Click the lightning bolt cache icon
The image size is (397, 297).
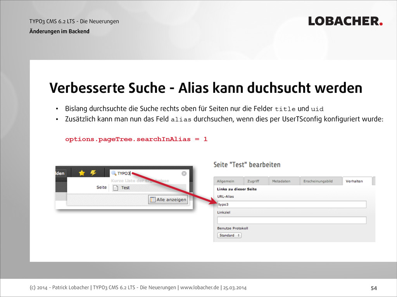(x=93, y=173)
